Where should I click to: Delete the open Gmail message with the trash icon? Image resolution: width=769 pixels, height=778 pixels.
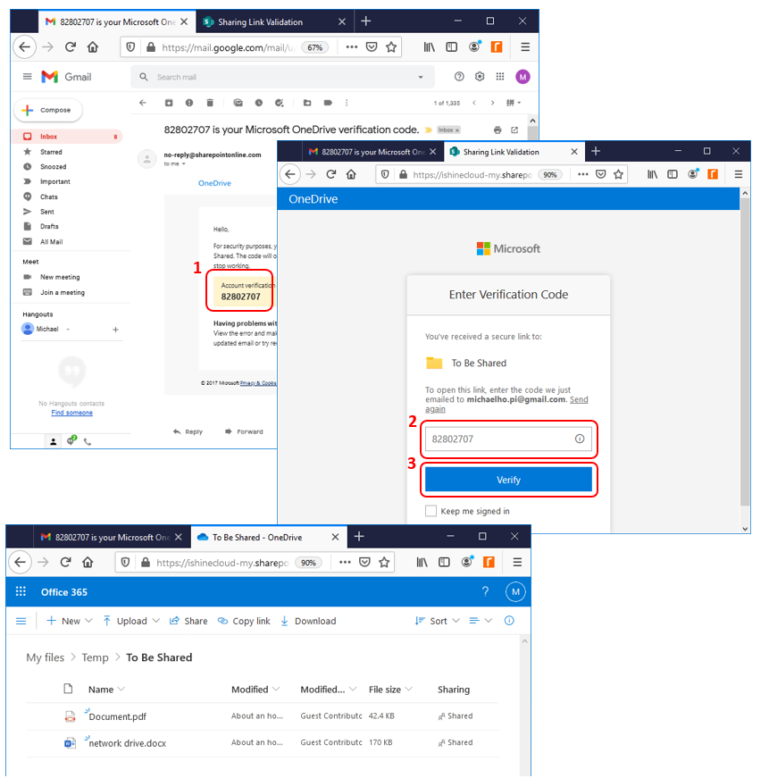(x=210, y=103)
